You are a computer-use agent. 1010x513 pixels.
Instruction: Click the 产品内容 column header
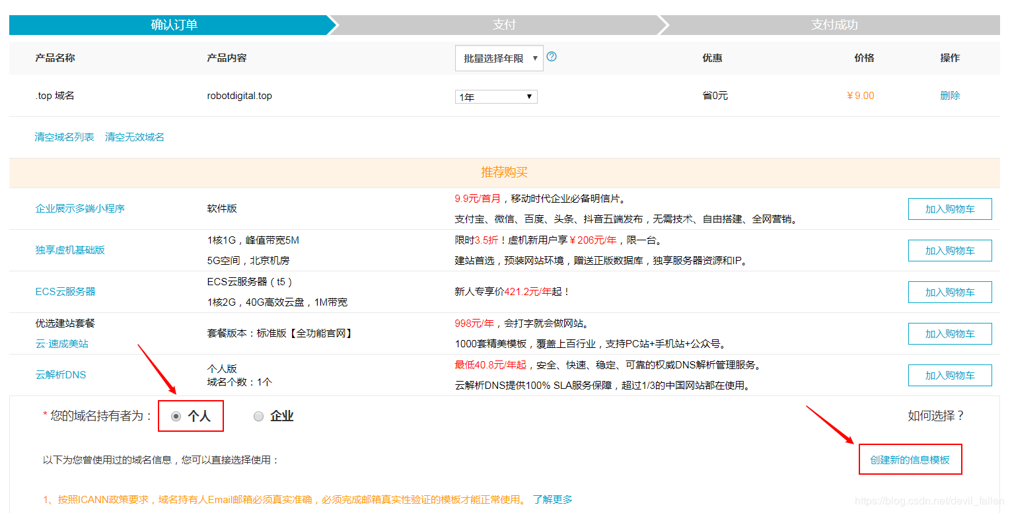point(227,58)
